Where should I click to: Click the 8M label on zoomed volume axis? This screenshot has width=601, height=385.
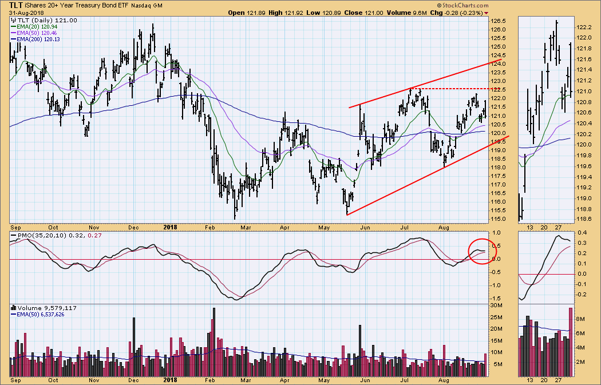(x=581, y=319)
